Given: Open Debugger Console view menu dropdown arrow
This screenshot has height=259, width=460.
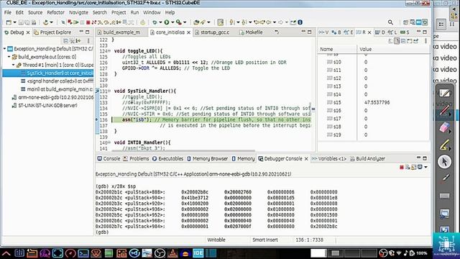Looking at the screenshot, I should (x=426, y=167).
